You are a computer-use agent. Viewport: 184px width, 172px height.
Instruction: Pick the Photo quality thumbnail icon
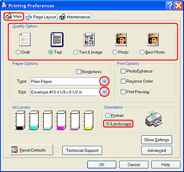[121, 39]
